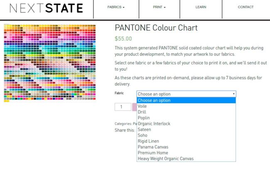Click the quantity input field
This screenshot has height=172, width=270.
(x=123, y=107)
